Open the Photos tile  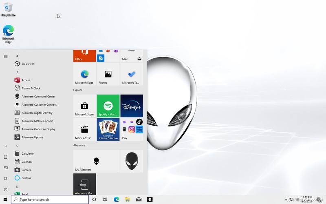click(x=108, y=74)
